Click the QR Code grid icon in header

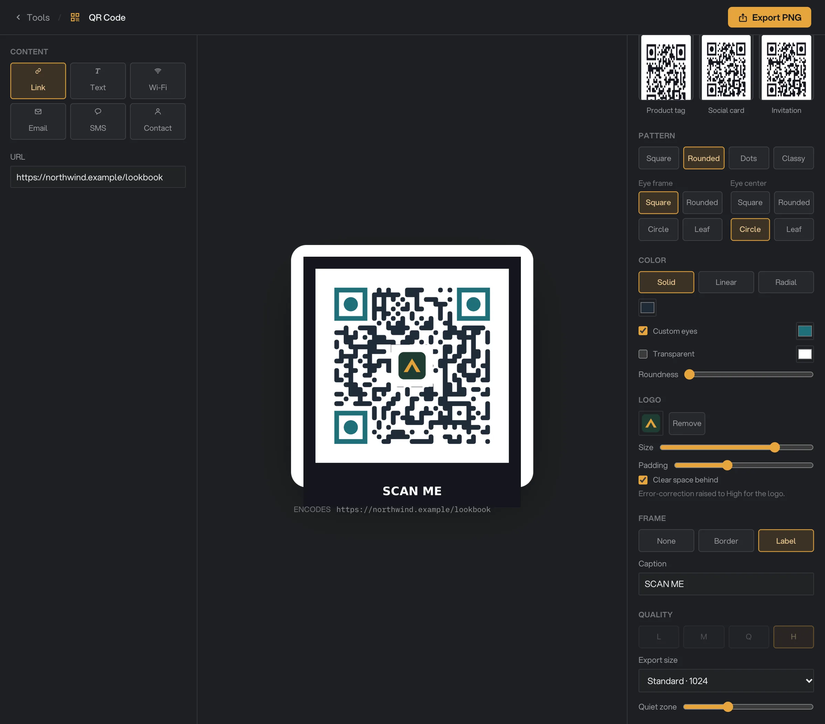click(x=75, y=17)
